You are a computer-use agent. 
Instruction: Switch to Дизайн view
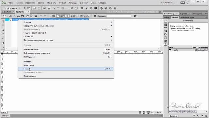tap(74, 16)
